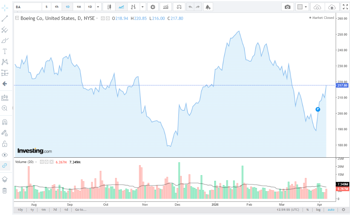350x215 pixels.
Task: Switch to bar chart style
Action: click(133, 7)
